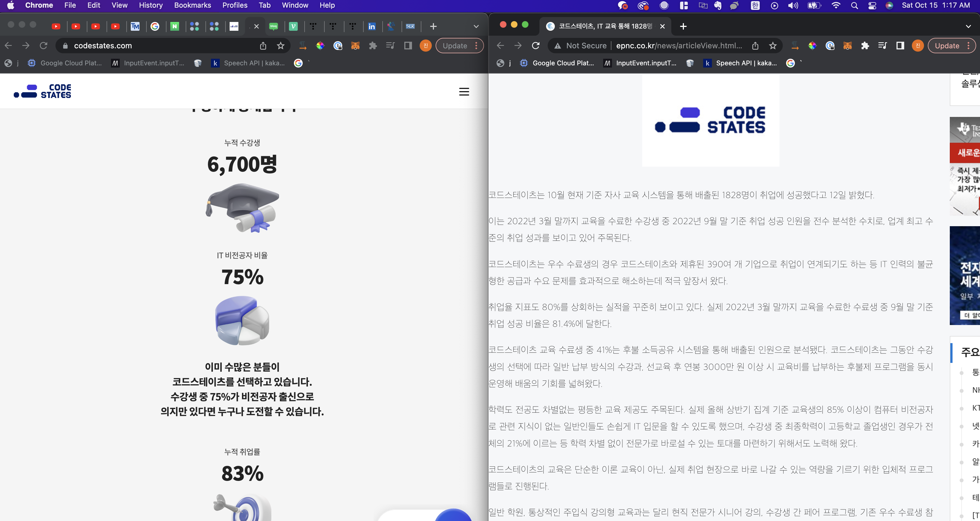Close the epnc article tab

[x=662, y=26]
